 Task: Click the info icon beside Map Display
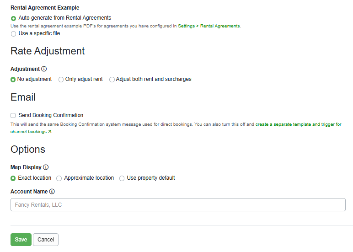[46, 167]
